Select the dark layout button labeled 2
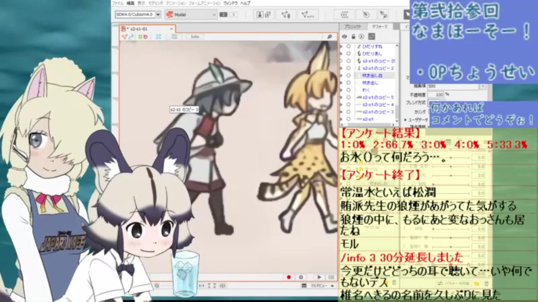 point(224,15)
